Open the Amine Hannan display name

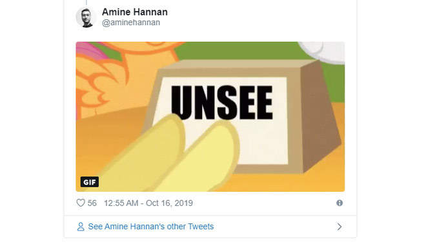(135, 12)
